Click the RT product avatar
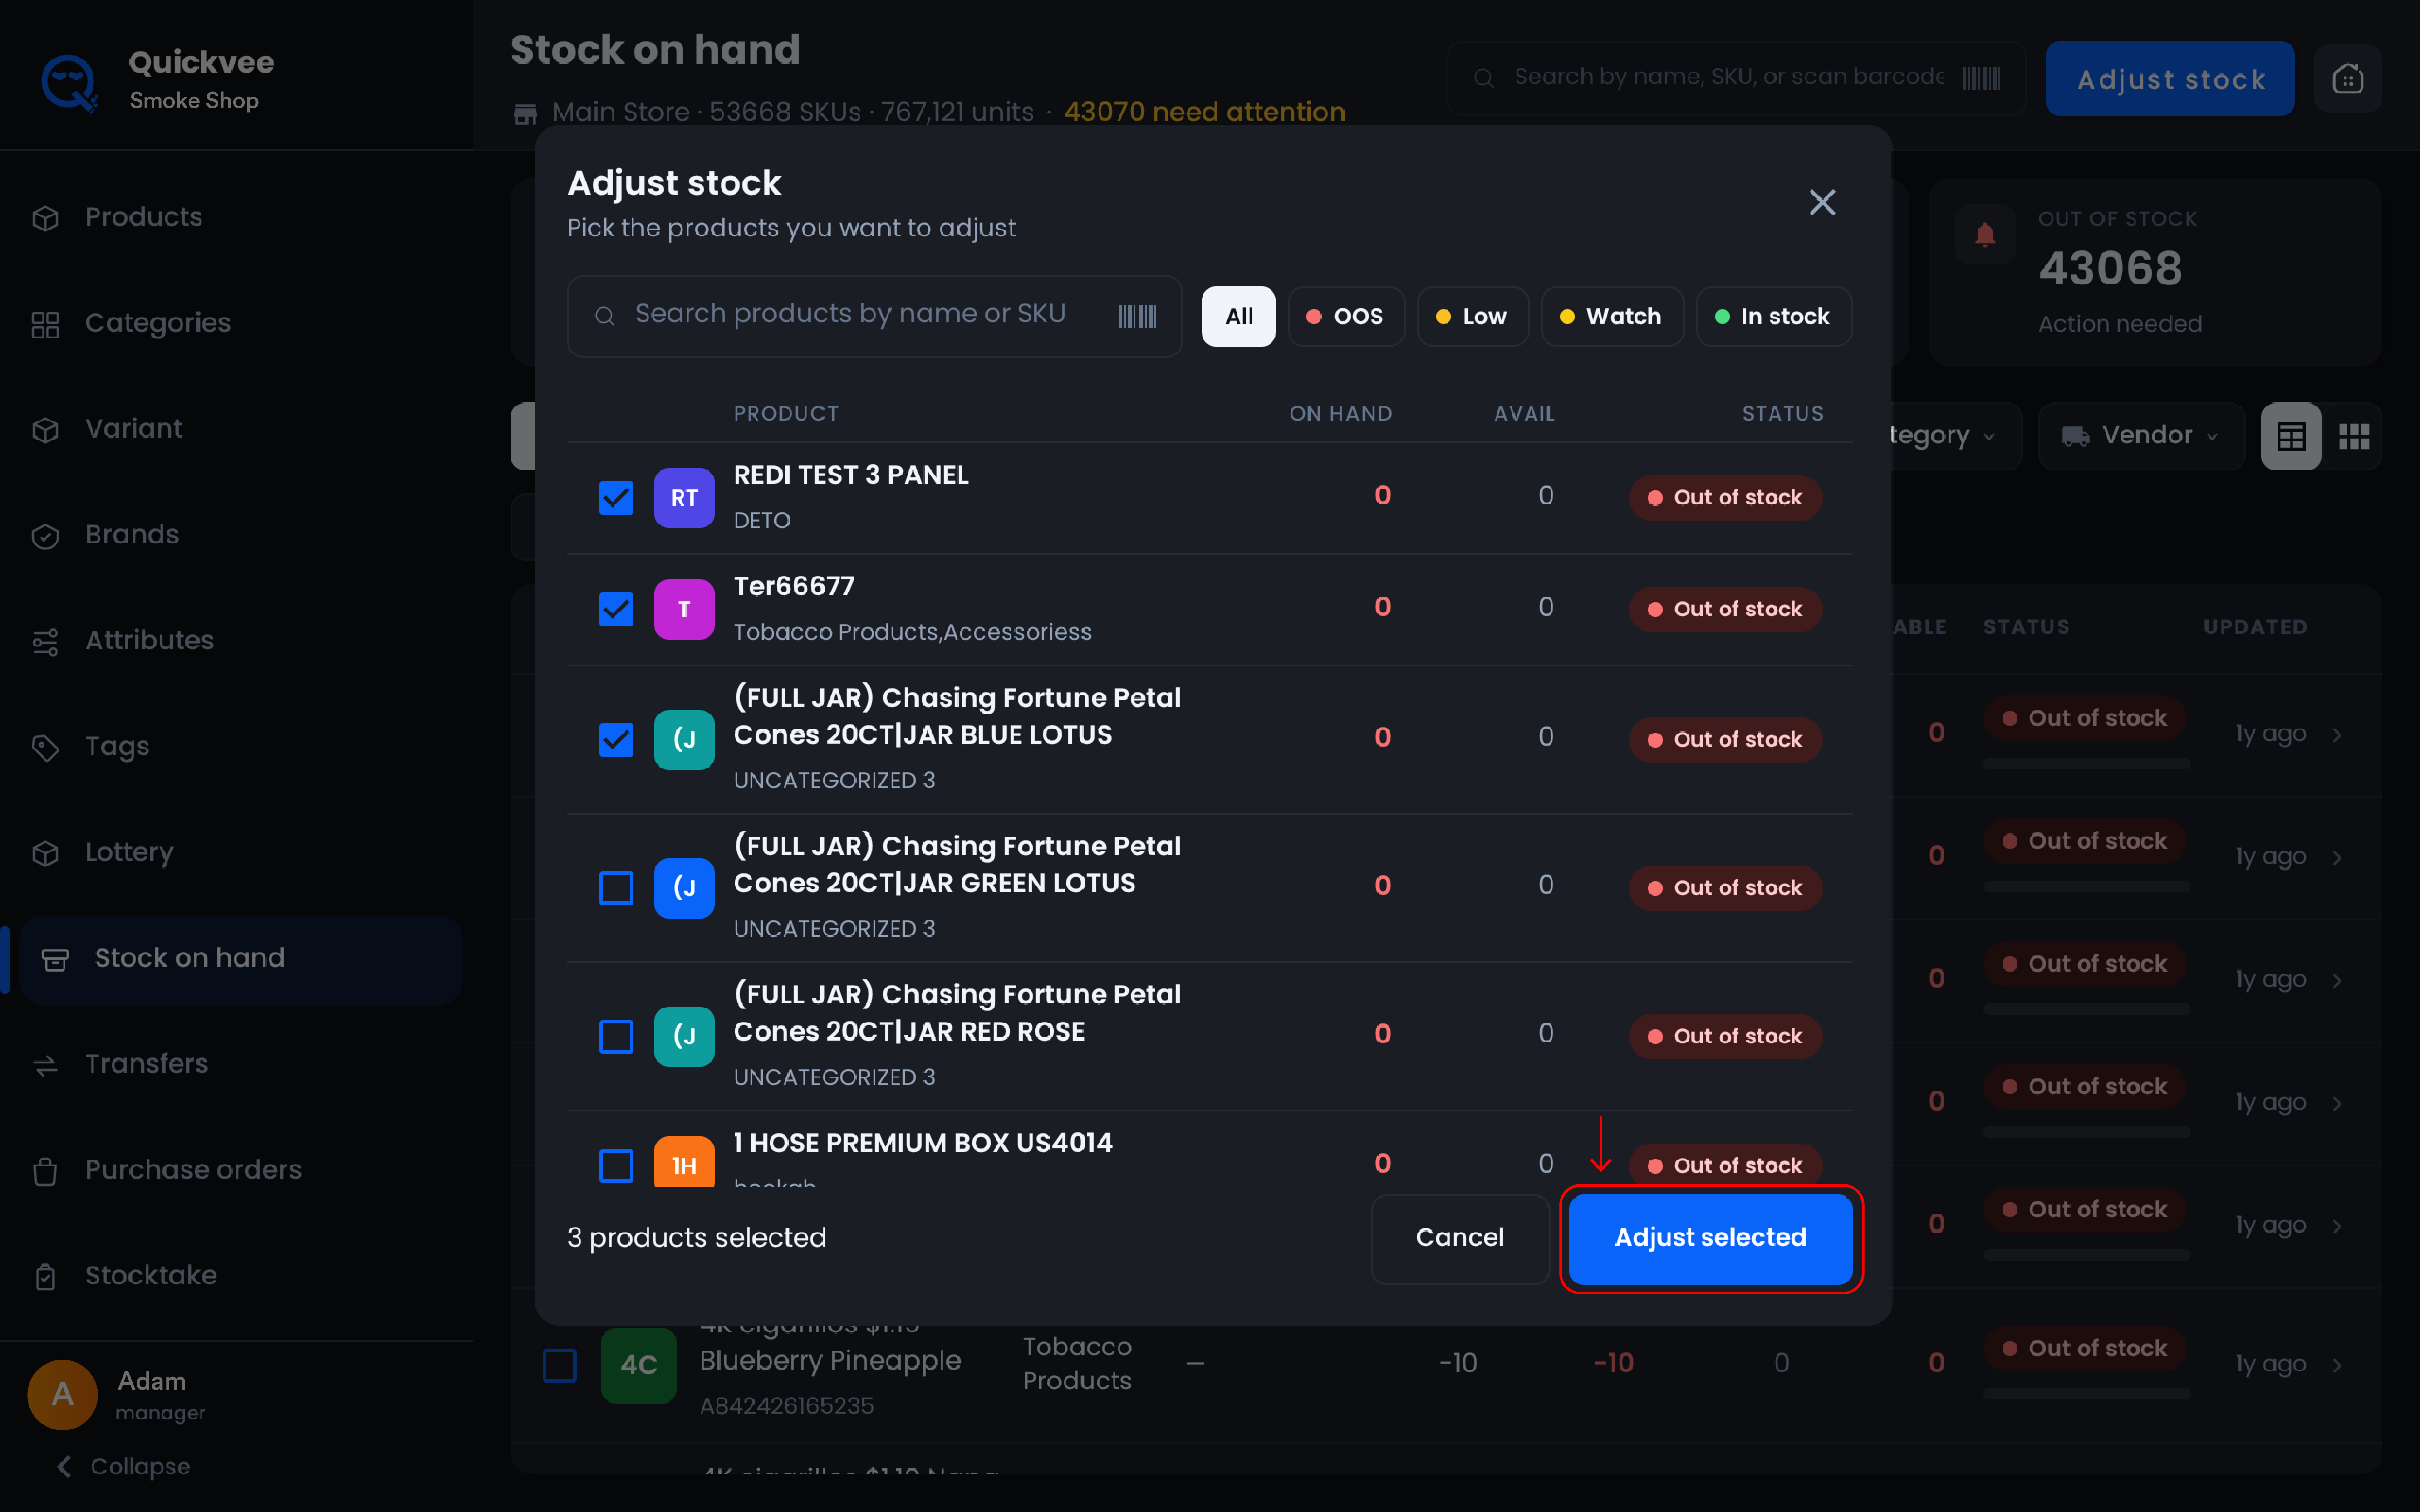The height and width of the screenshot is (1512, 2420). (x=684, y=498)
